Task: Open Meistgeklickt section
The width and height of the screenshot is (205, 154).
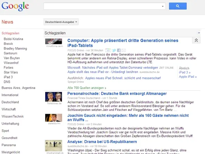Action: (11, 152)
